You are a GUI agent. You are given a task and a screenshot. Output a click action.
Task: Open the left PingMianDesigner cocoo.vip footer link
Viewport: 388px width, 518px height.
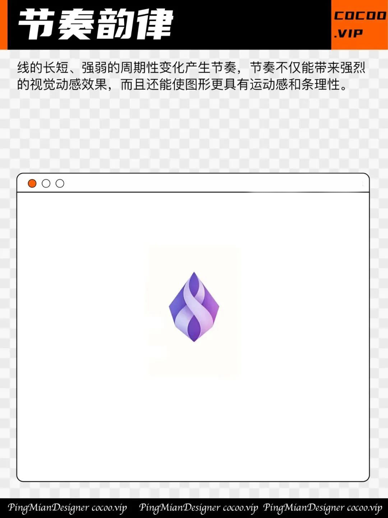(x=68, y=508)
